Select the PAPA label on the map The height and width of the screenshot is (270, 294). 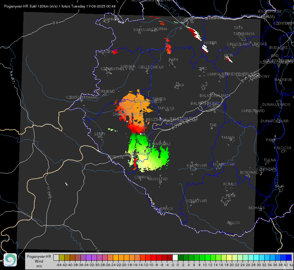pos(174,59)
